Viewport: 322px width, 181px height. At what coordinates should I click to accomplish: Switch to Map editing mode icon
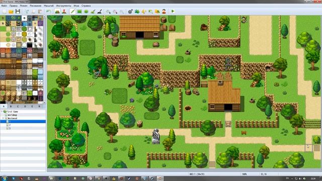pyautogui.click(x=57, y=11)
